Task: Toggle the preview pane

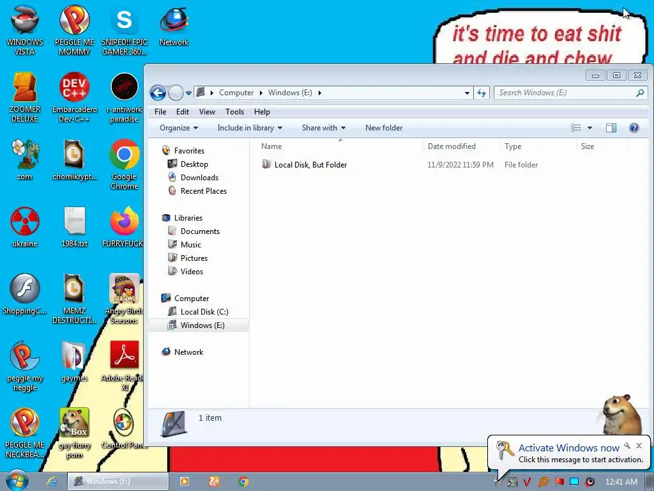Action: pyautogui.click(x=611, y=128)
